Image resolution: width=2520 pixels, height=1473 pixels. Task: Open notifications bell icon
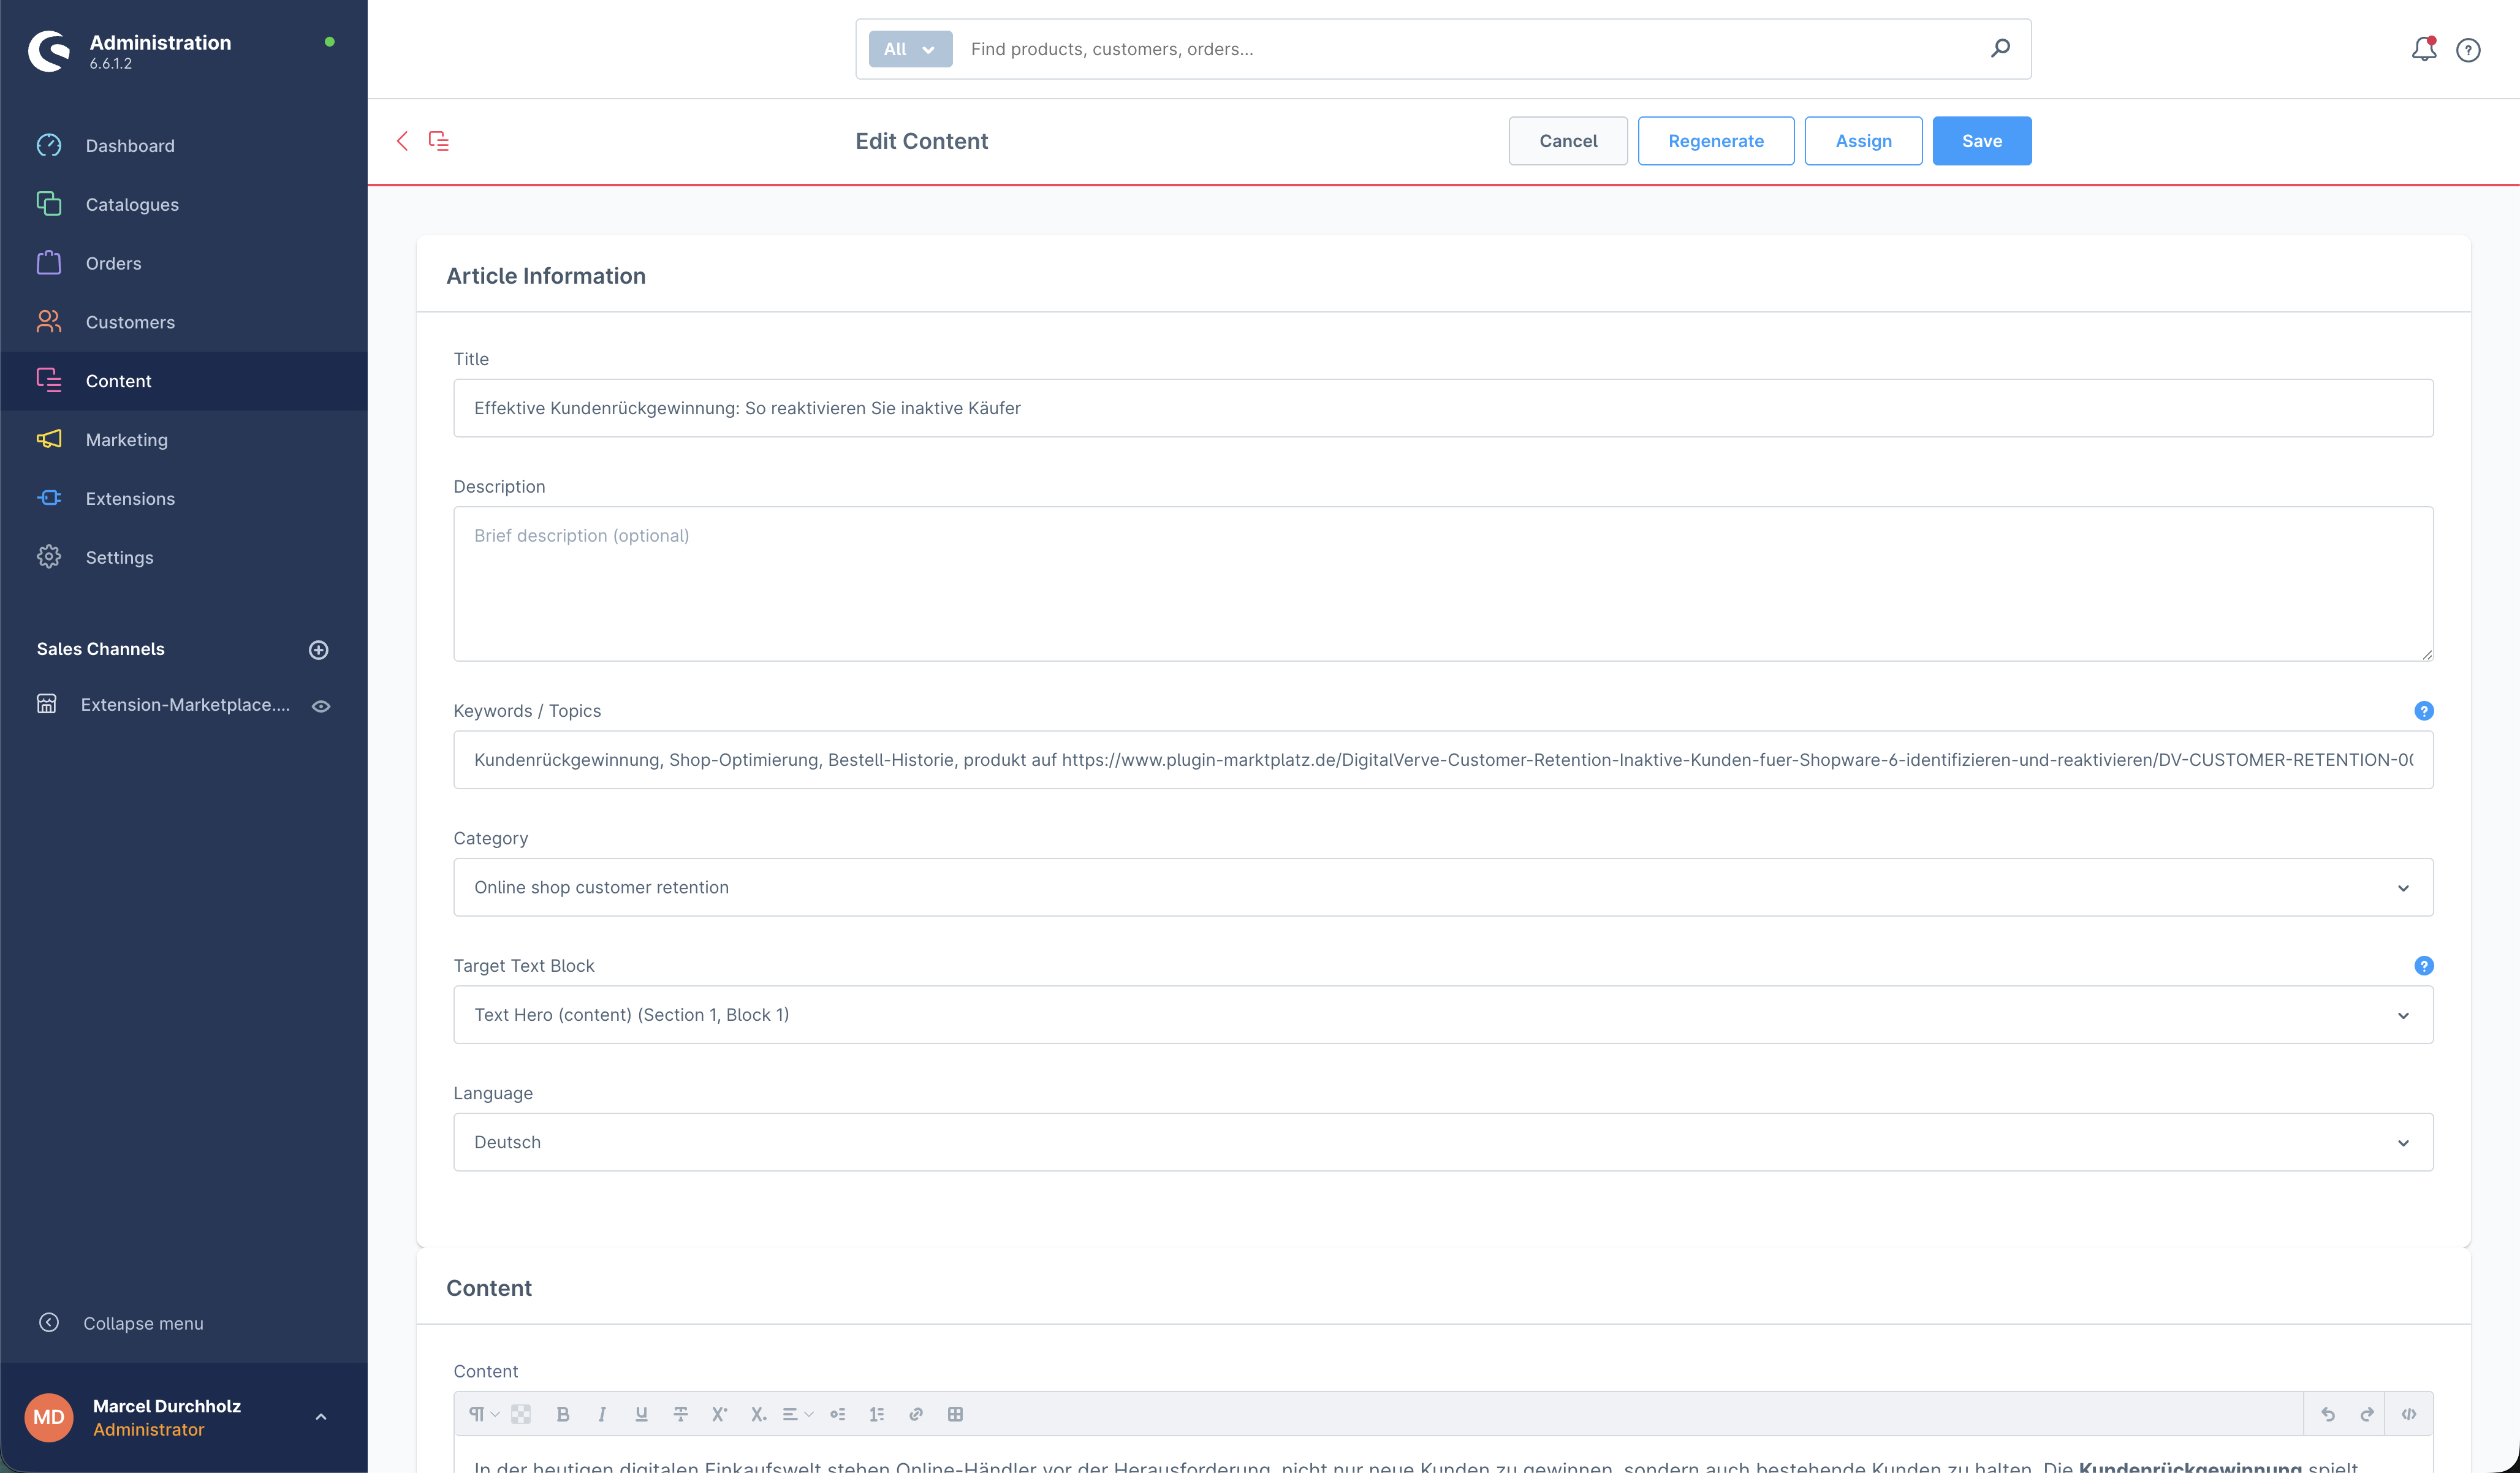(2423, 49)
